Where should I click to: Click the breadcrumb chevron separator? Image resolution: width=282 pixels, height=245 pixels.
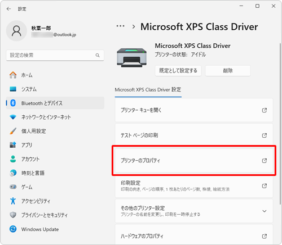134,26
